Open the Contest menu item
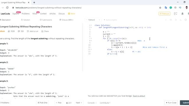This screenshot has height=106, width=189. tap(43, 14)
